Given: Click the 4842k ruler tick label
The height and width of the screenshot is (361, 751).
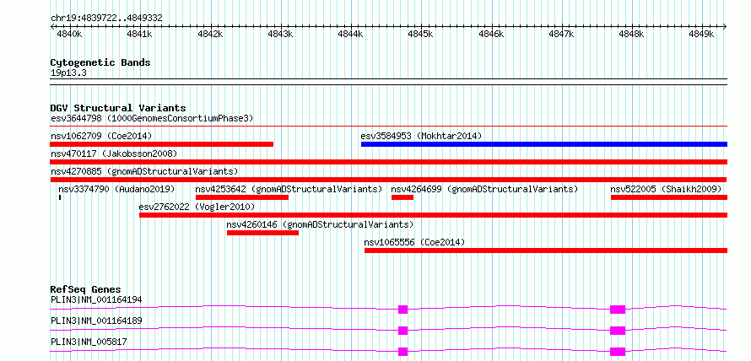Looking at the screenshot, I should (210, 35).
